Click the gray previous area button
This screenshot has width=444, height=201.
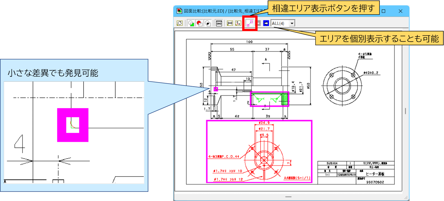[x=259, y=23]
